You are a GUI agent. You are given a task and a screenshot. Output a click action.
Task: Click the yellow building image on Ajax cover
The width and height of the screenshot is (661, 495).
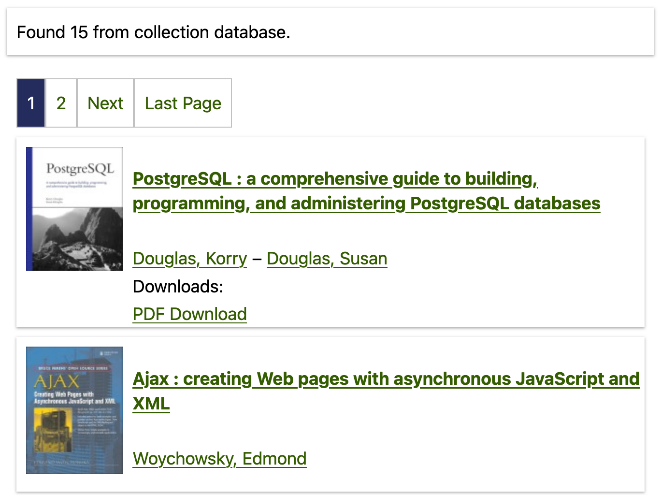(53, 429)
